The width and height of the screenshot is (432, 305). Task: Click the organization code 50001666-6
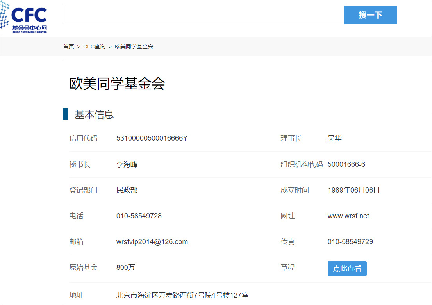pyautogui.click(x=346, y=164)
